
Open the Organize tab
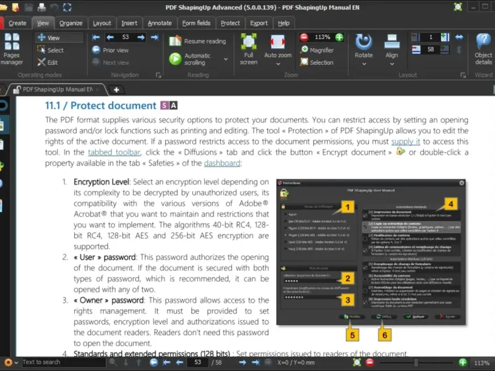pyautogui.click(x=71, y=23)
